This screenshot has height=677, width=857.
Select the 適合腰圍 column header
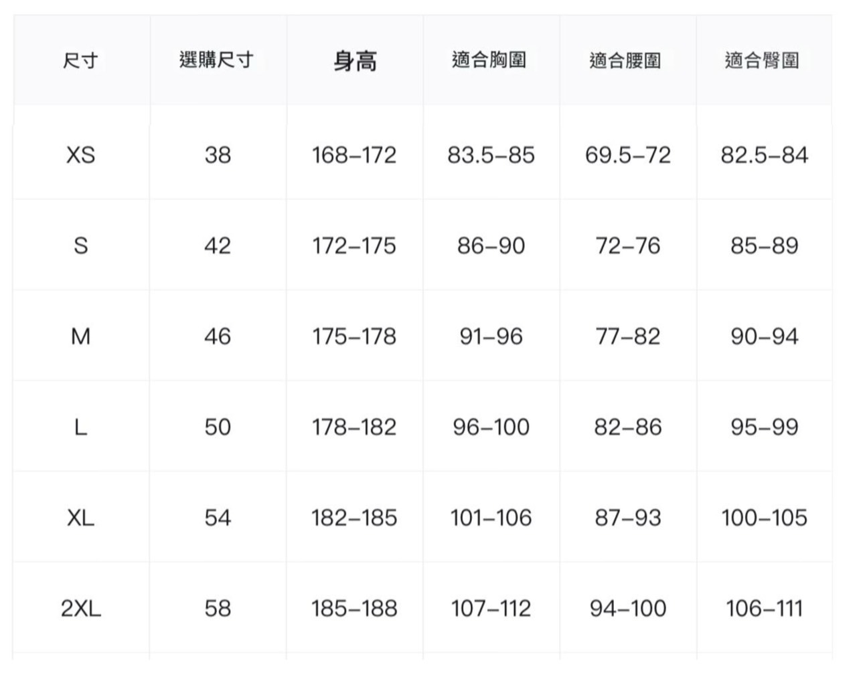point(625,61)
